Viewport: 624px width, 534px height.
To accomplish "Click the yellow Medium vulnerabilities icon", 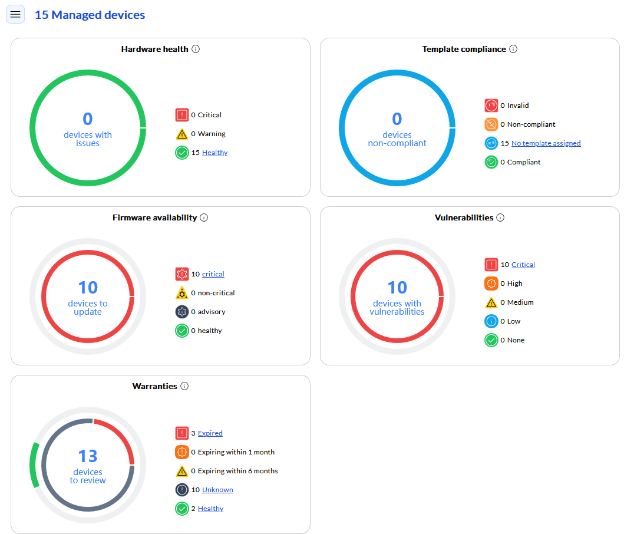I will click(x=491, y=302).
